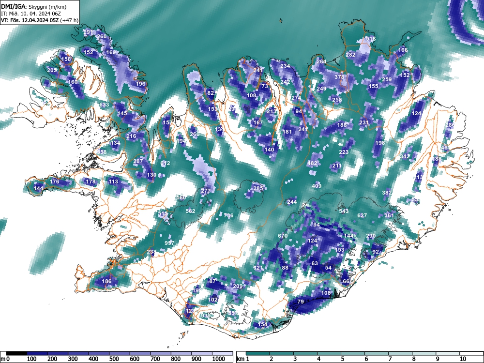Select the value 260 on the map
Image resolution: width=484 pixels, height=363 pixels.
[102, 36]
